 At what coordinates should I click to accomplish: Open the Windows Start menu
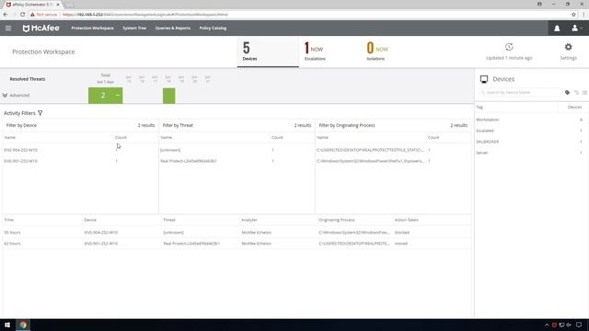pos(7,325)
